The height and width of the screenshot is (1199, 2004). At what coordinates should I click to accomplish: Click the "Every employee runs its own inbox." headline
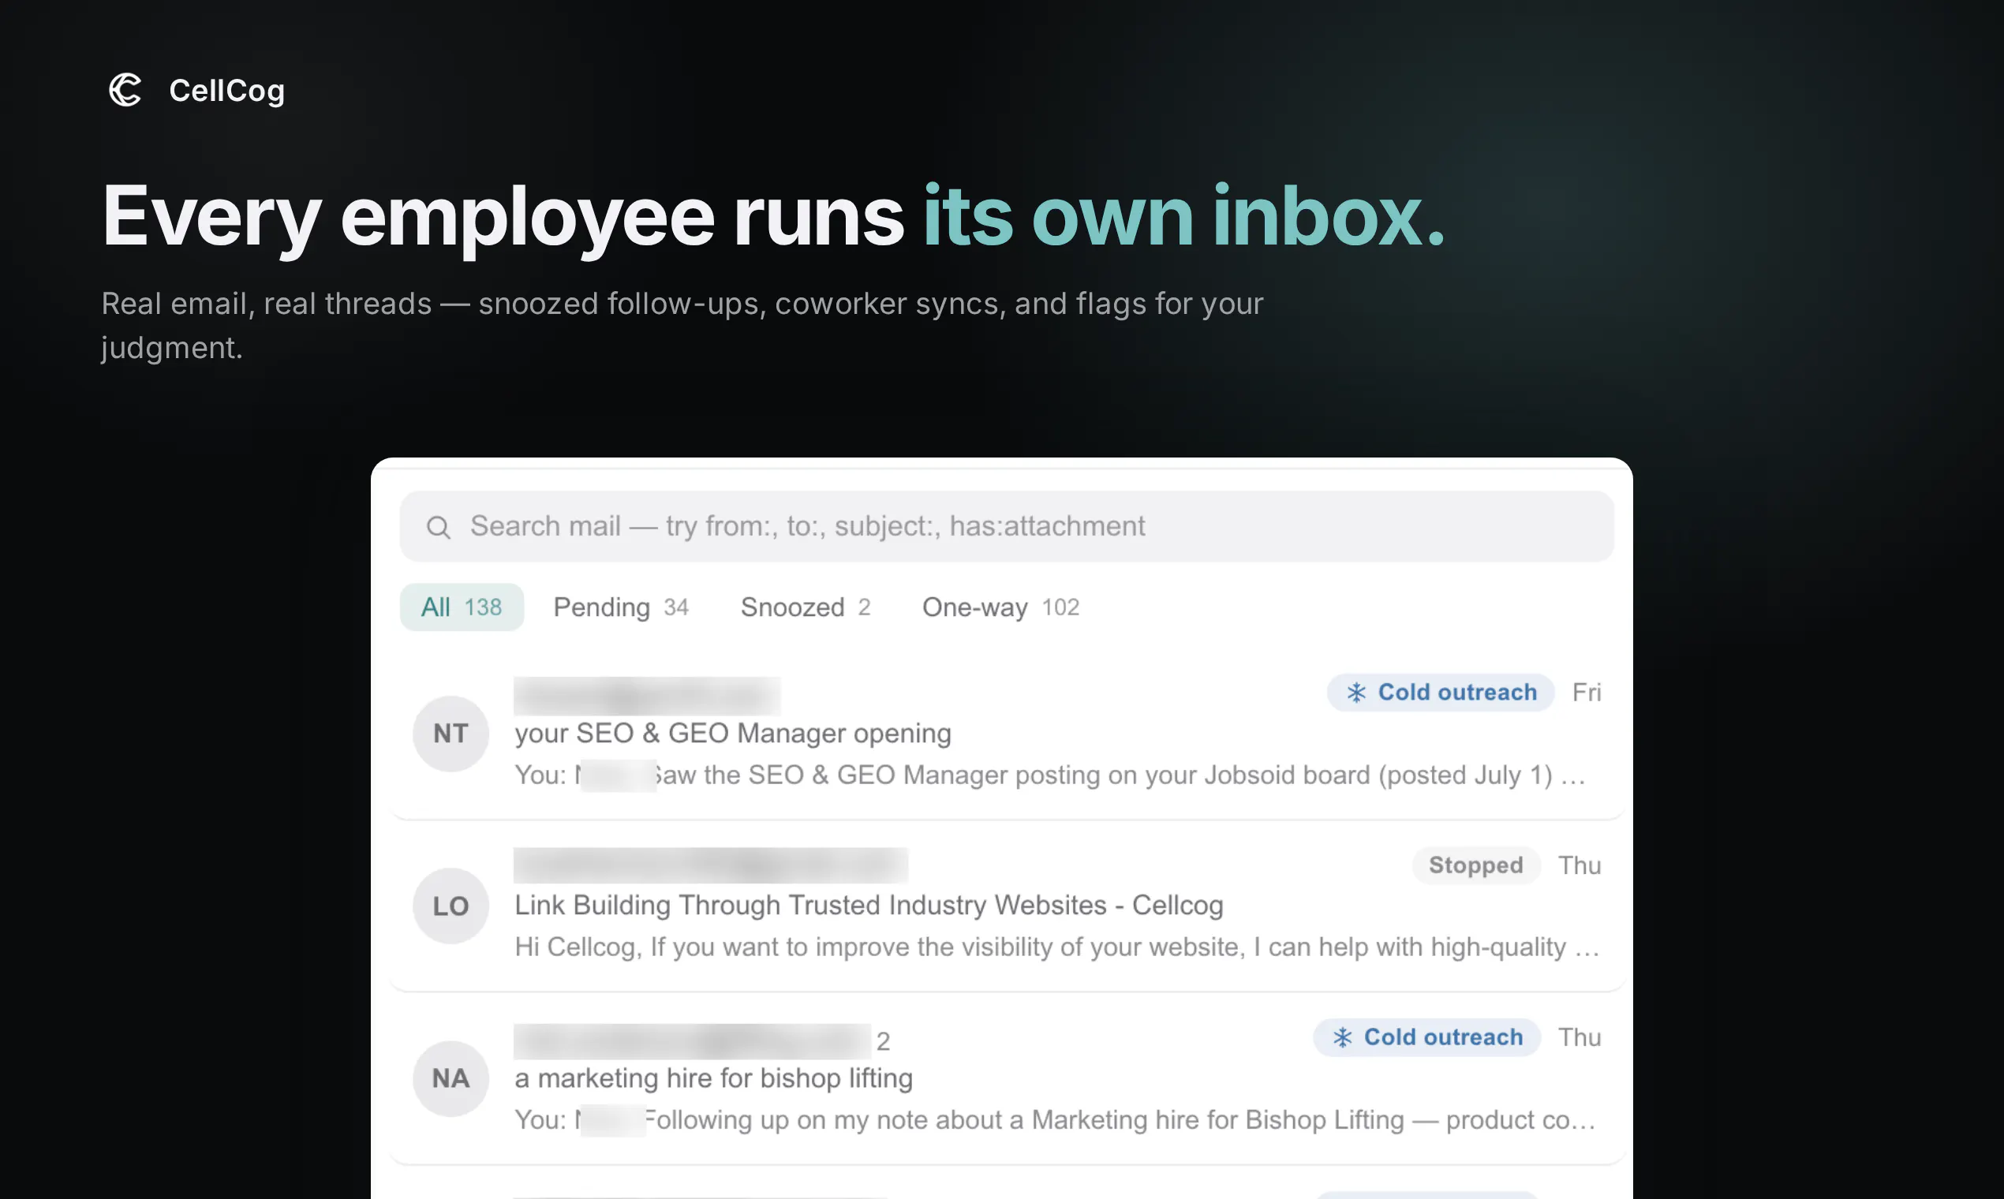point(773,217)
